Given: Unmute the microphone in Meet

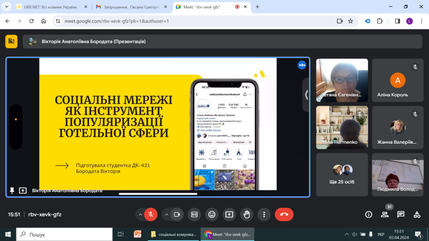Looking at the screenshot, I should click(151, 214).
